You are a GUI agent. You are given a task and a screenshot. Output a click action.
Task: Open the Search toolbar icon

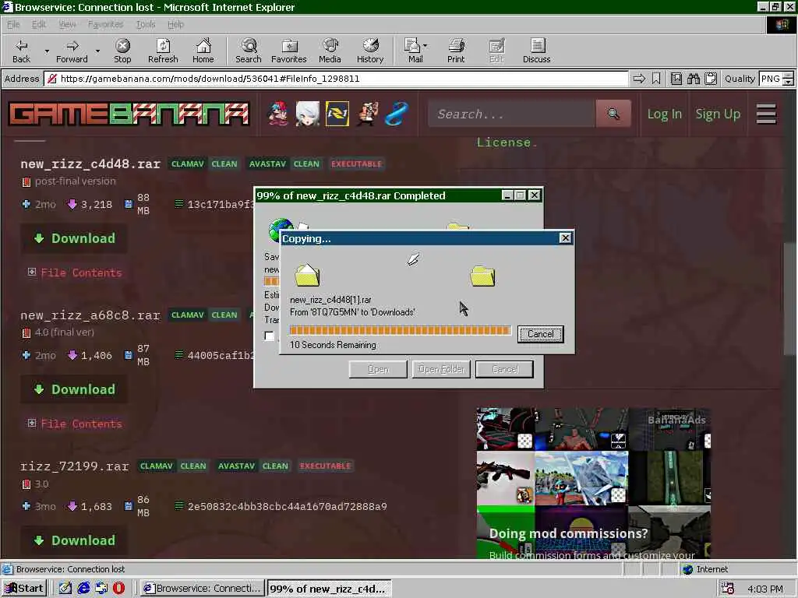pyautogui.click(x=249, y=51)
